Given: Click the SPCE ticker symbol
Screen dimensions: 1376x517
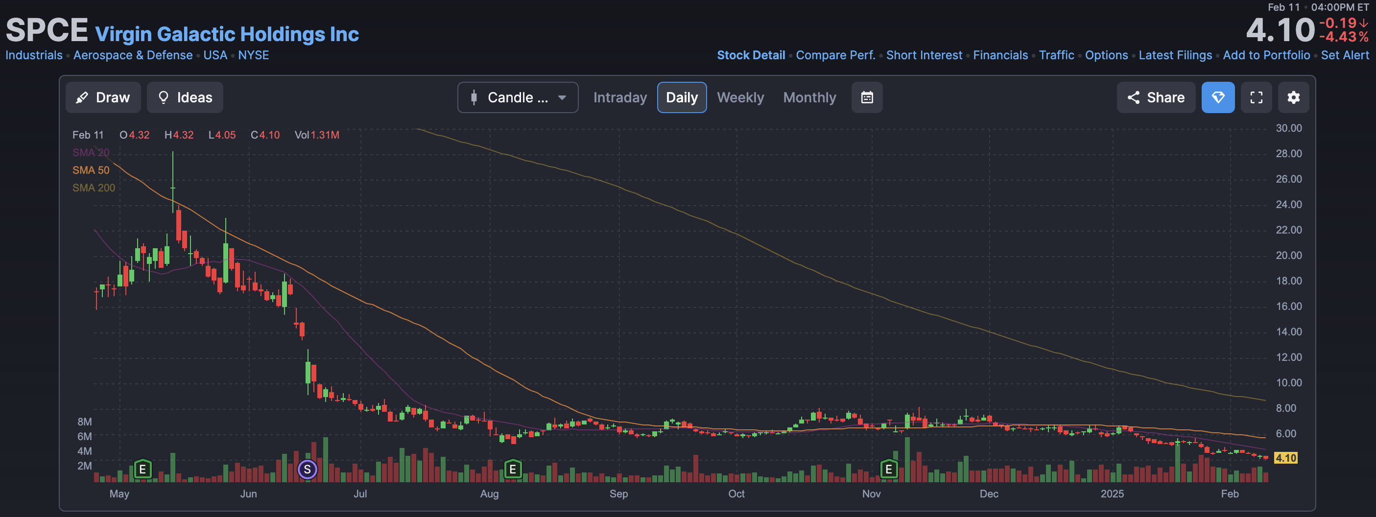Looking at the screenshot, I should tap(47, 30).
